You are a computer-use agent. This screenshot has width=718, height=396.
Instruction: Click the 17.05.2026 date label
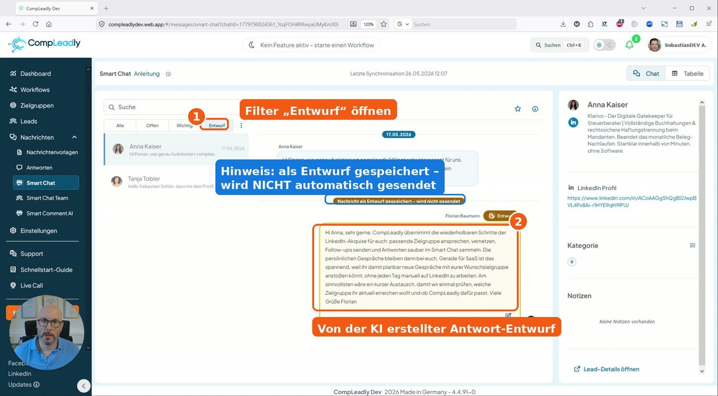click(399, 135)
